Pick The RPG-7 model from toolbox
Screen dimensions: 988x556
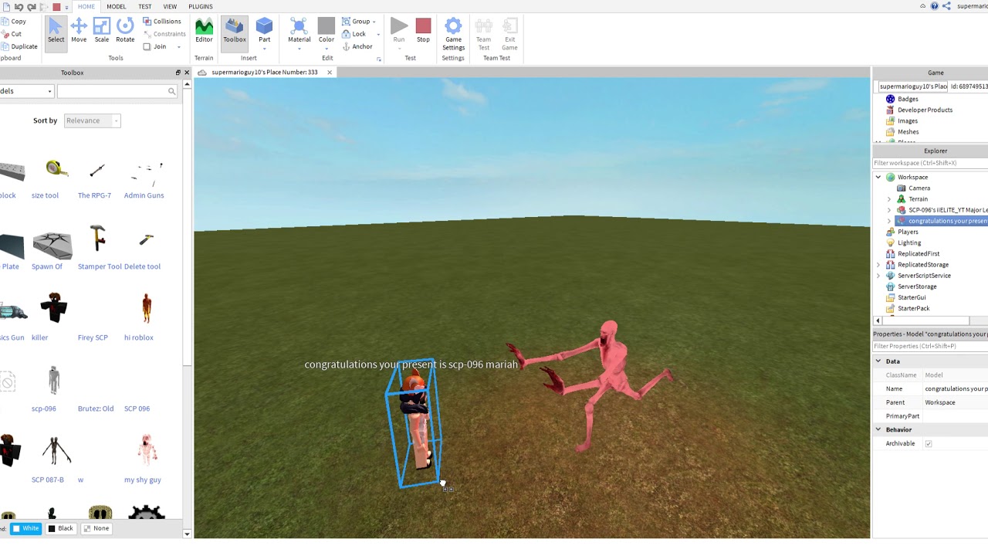[94, 179]
